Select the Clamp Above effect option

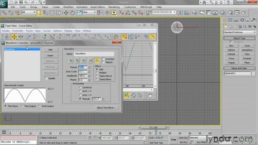point(97,76)
